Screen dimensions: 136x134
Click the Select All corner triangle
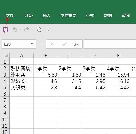click(6, 55)
